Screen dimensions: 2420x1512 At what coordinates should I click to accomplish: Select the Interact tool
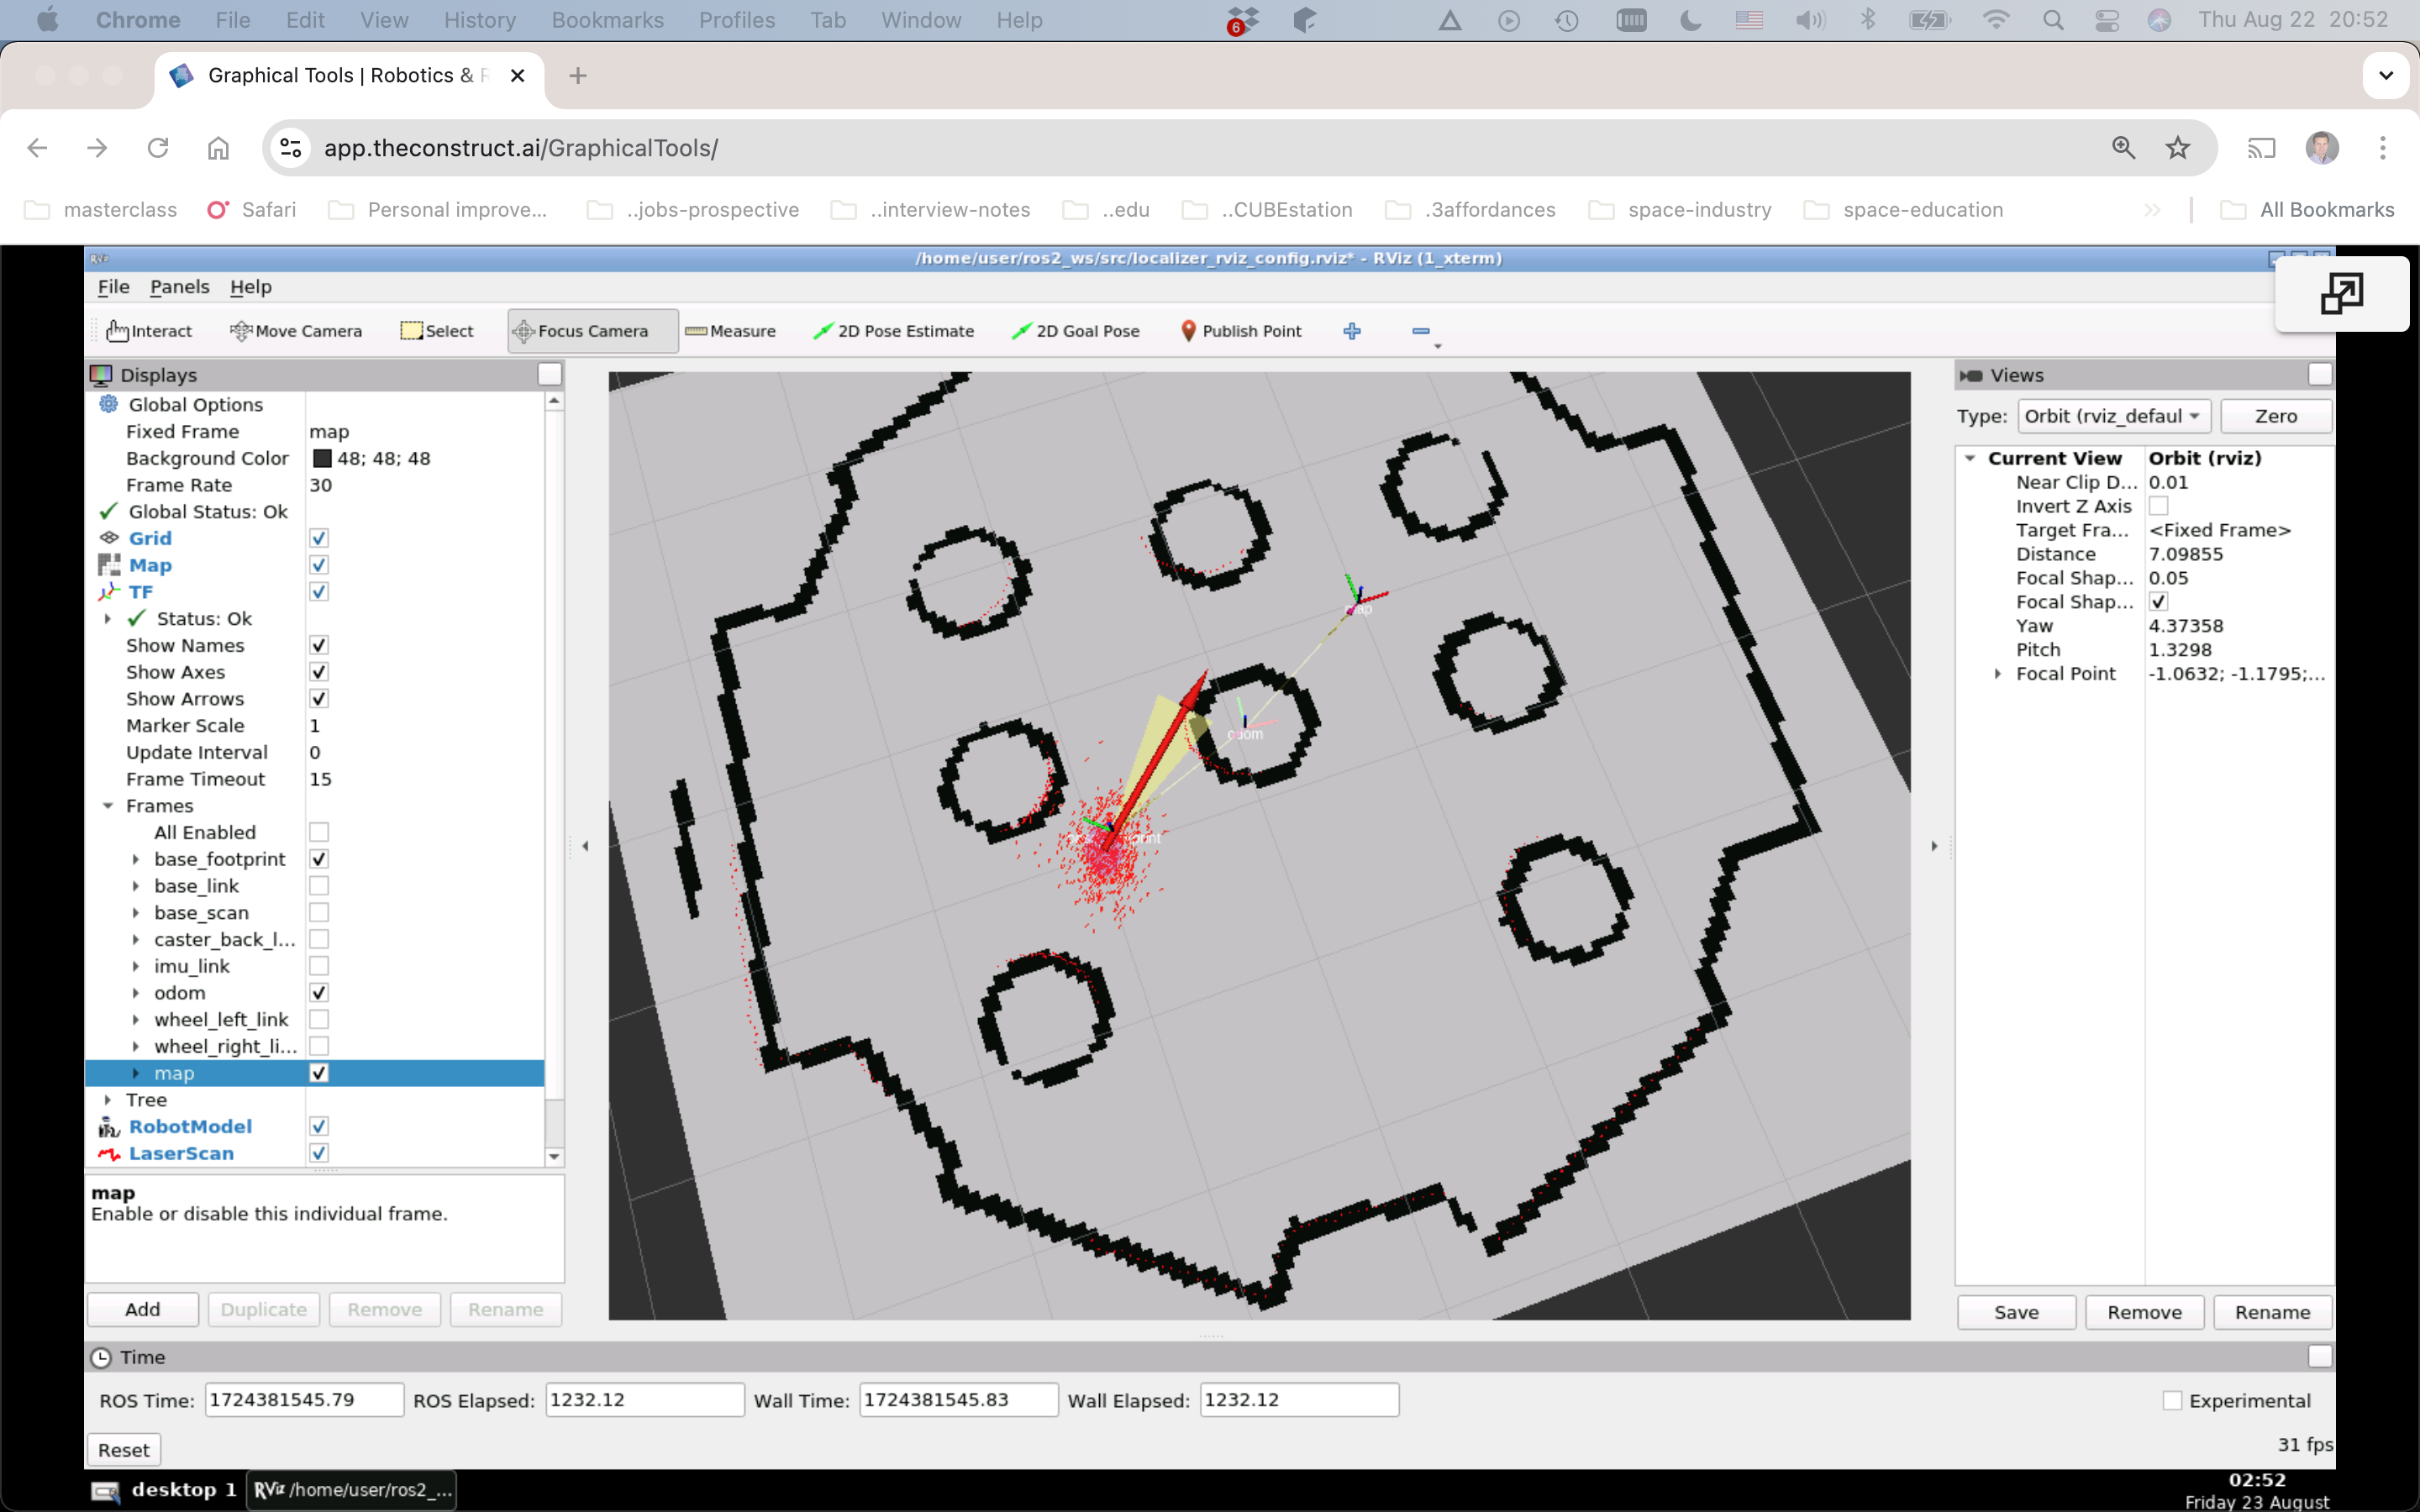point(149,331)
